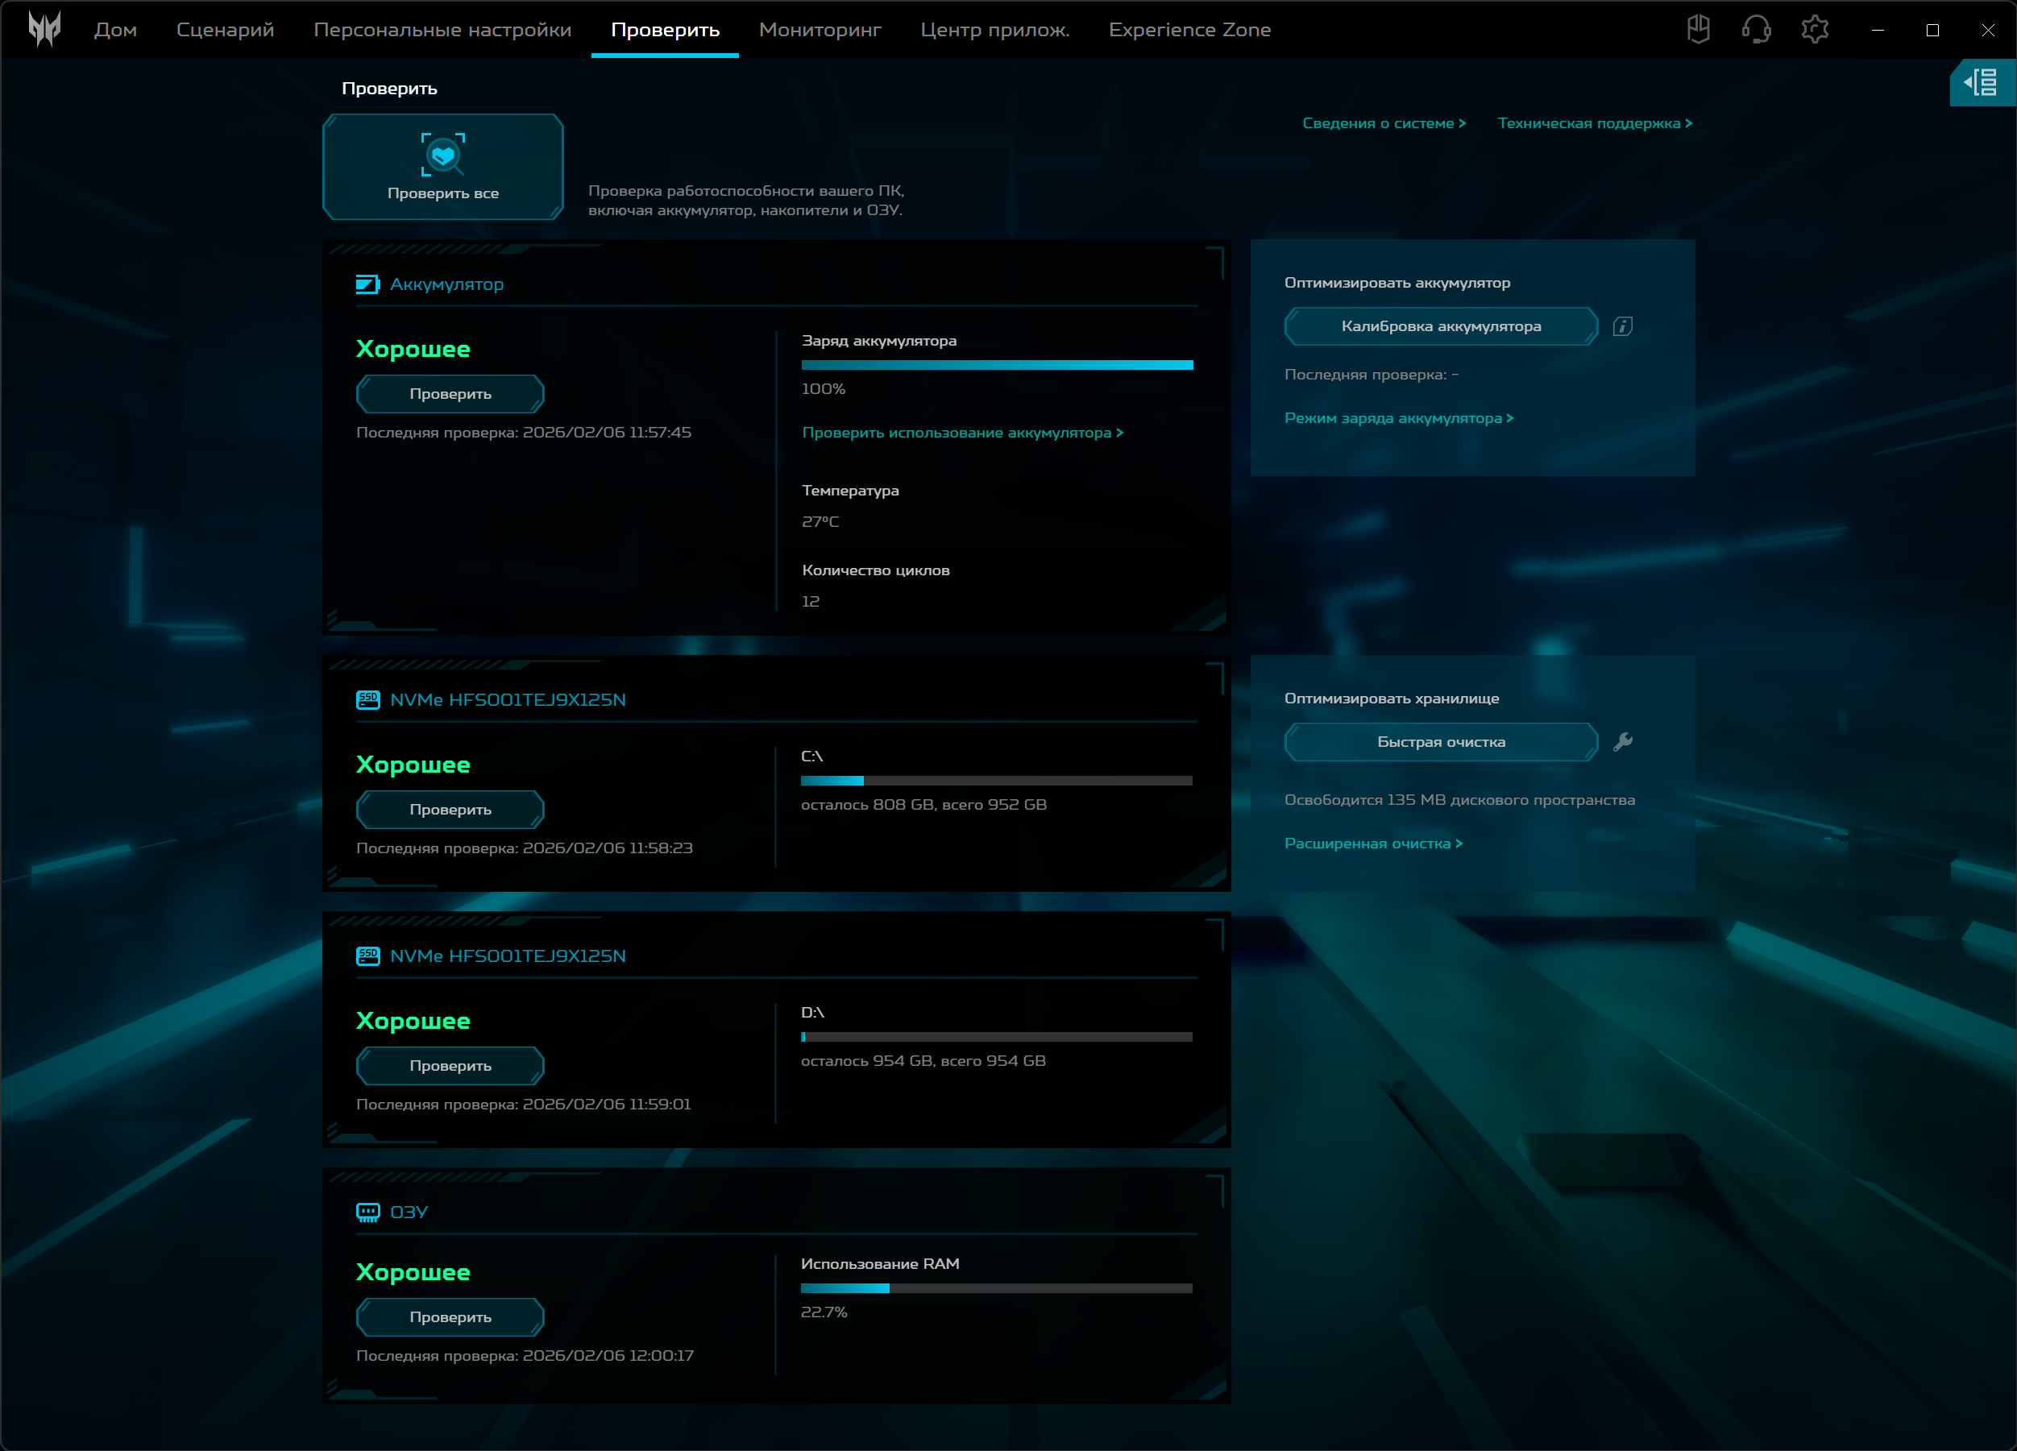Open the Сценарий tab
This screenshot has width=2017, height=1451.
(225, 29)
